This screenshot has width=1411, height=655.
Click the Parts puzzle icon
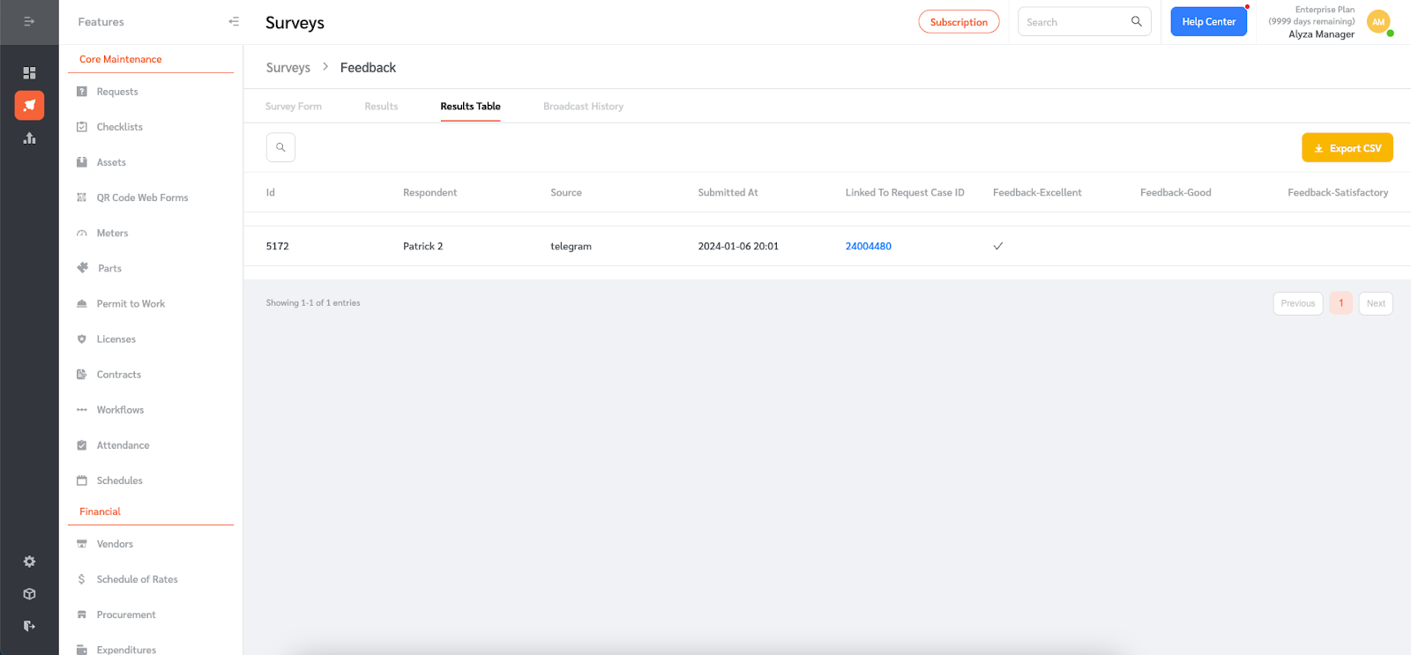(82, 268)
